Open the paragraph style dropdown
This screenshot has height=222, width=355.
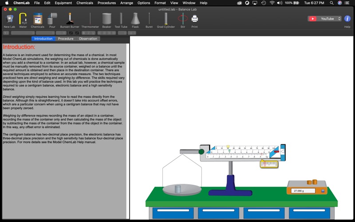pos(6,33)
